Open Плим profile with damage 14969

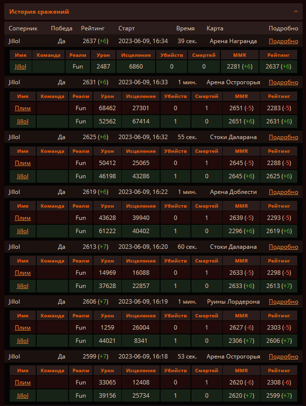(23, 273)
